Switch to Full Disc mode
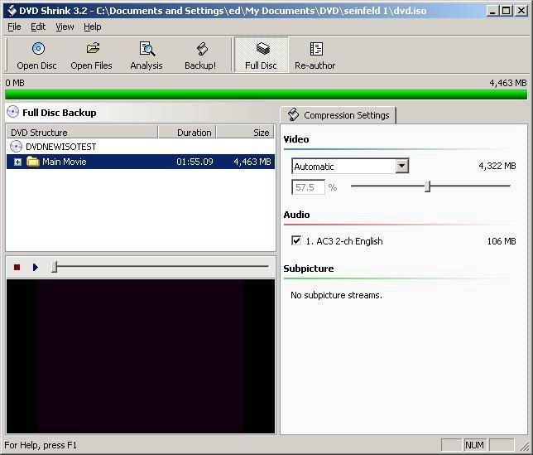 (x=261, y=56)
